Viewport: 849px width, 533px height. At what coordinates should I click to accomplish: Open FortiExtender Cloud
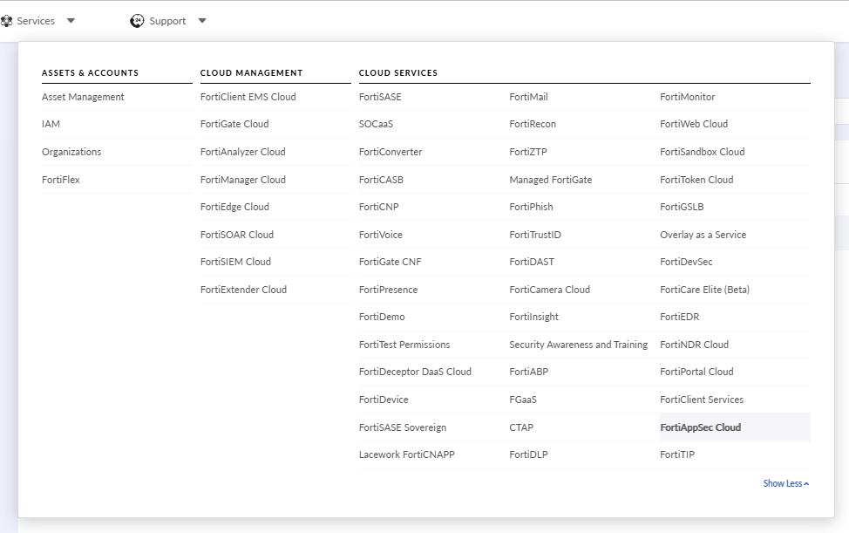[x=243, y=290]
